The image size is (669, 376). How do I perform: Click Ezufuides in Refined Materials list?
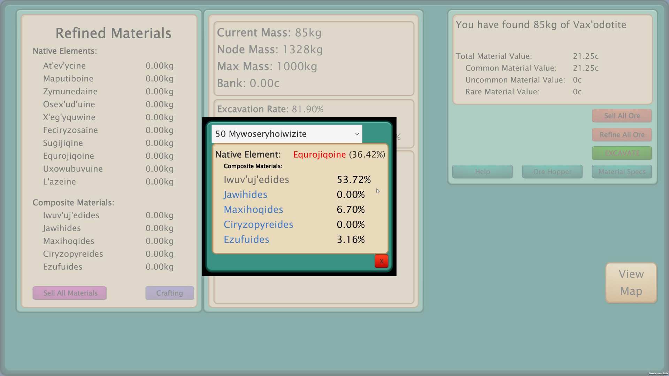(x=63, y=267)
